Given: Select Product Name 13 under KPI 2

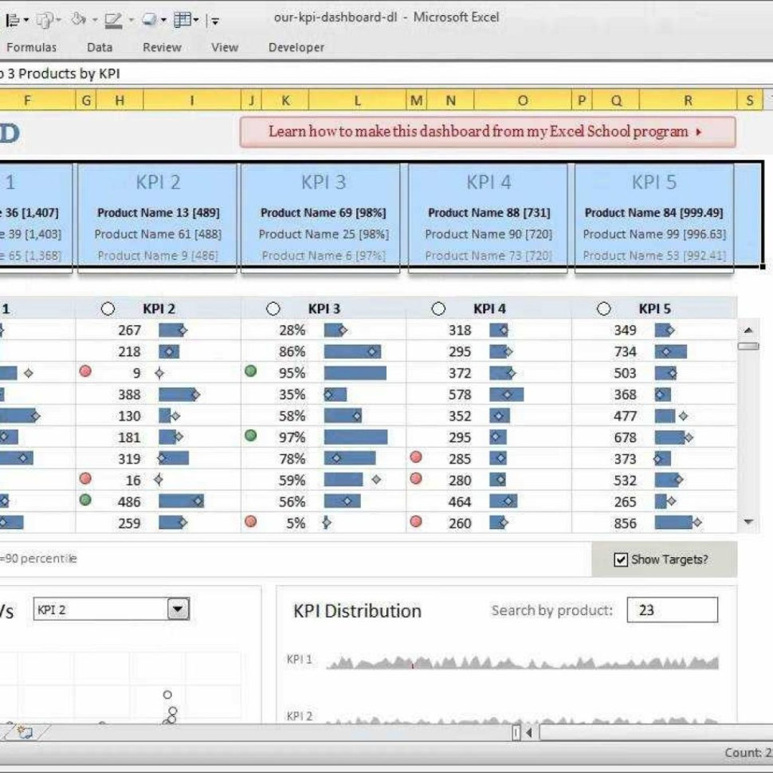Looking at the screenshot, I should pyautogui.click(x=157, y=213).
